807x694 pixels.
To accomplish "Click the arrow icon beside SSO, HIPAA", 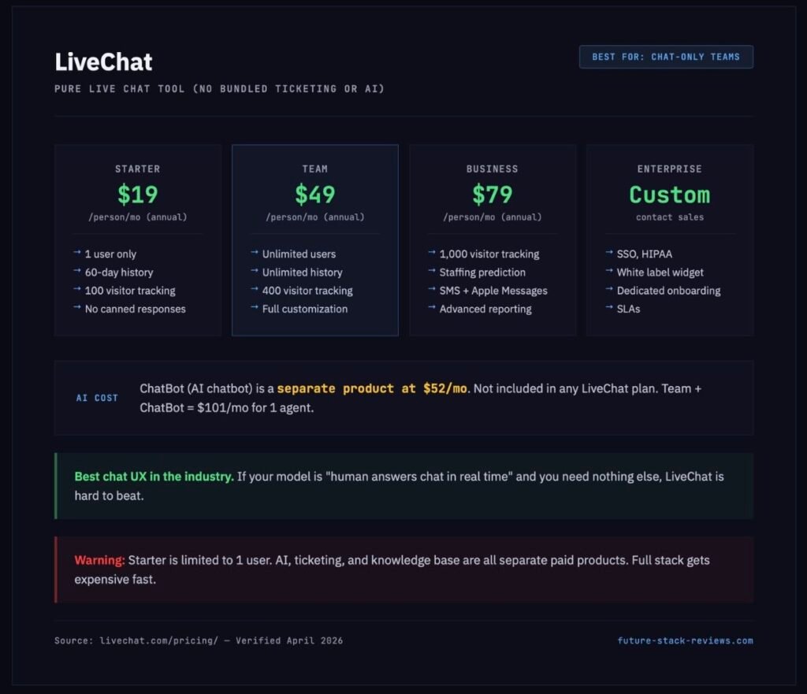I will pos(608,254).
